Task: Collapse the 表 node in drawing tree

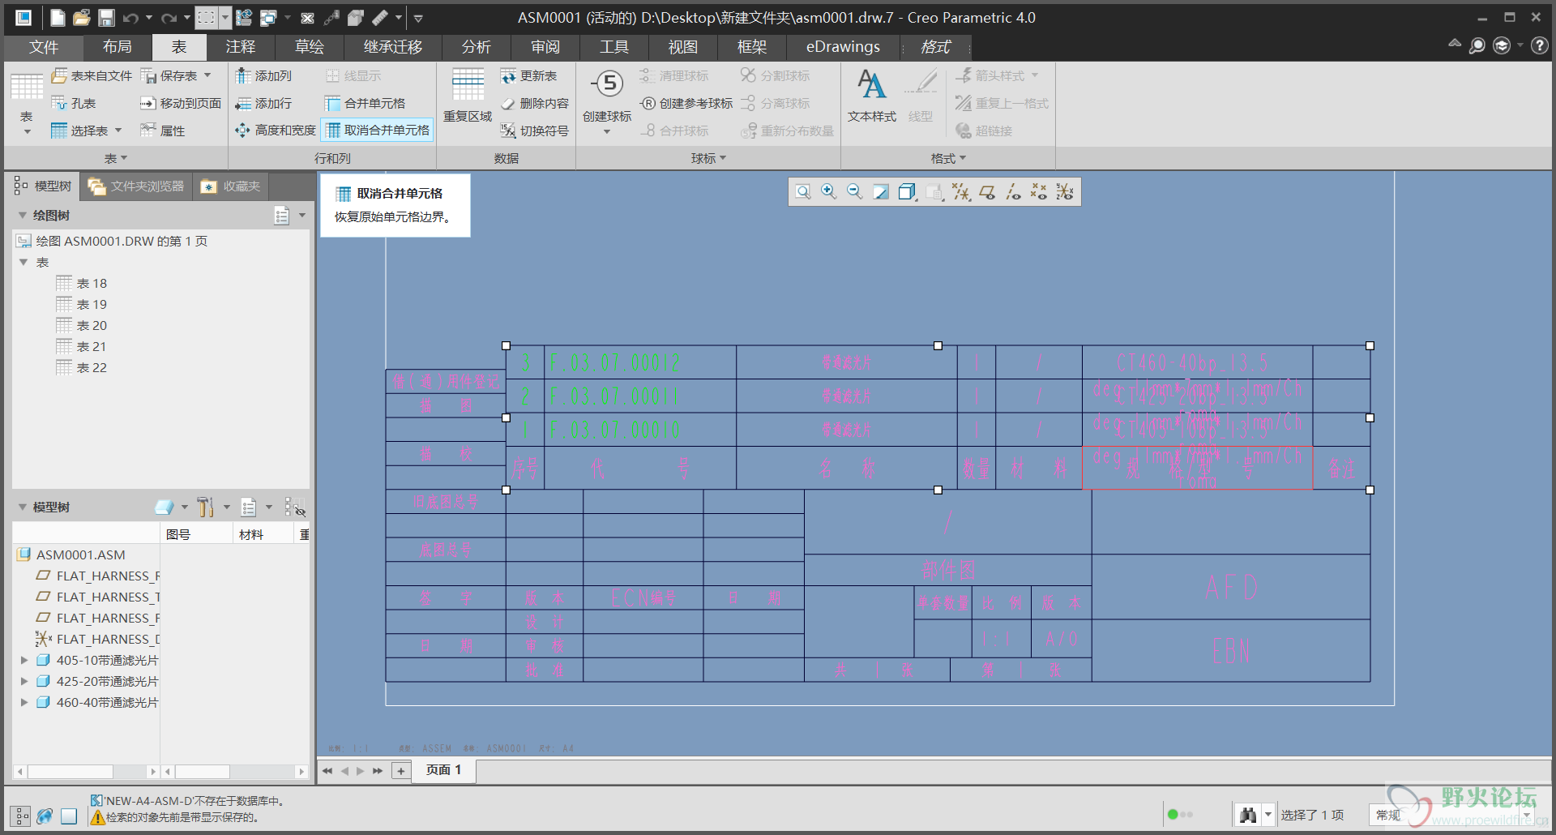Action: tap(24, 262)
